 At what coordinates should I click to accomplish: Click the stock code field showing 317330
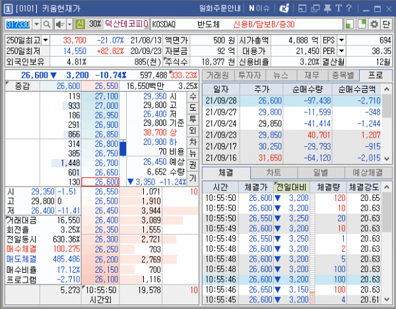tap(18, 24)
